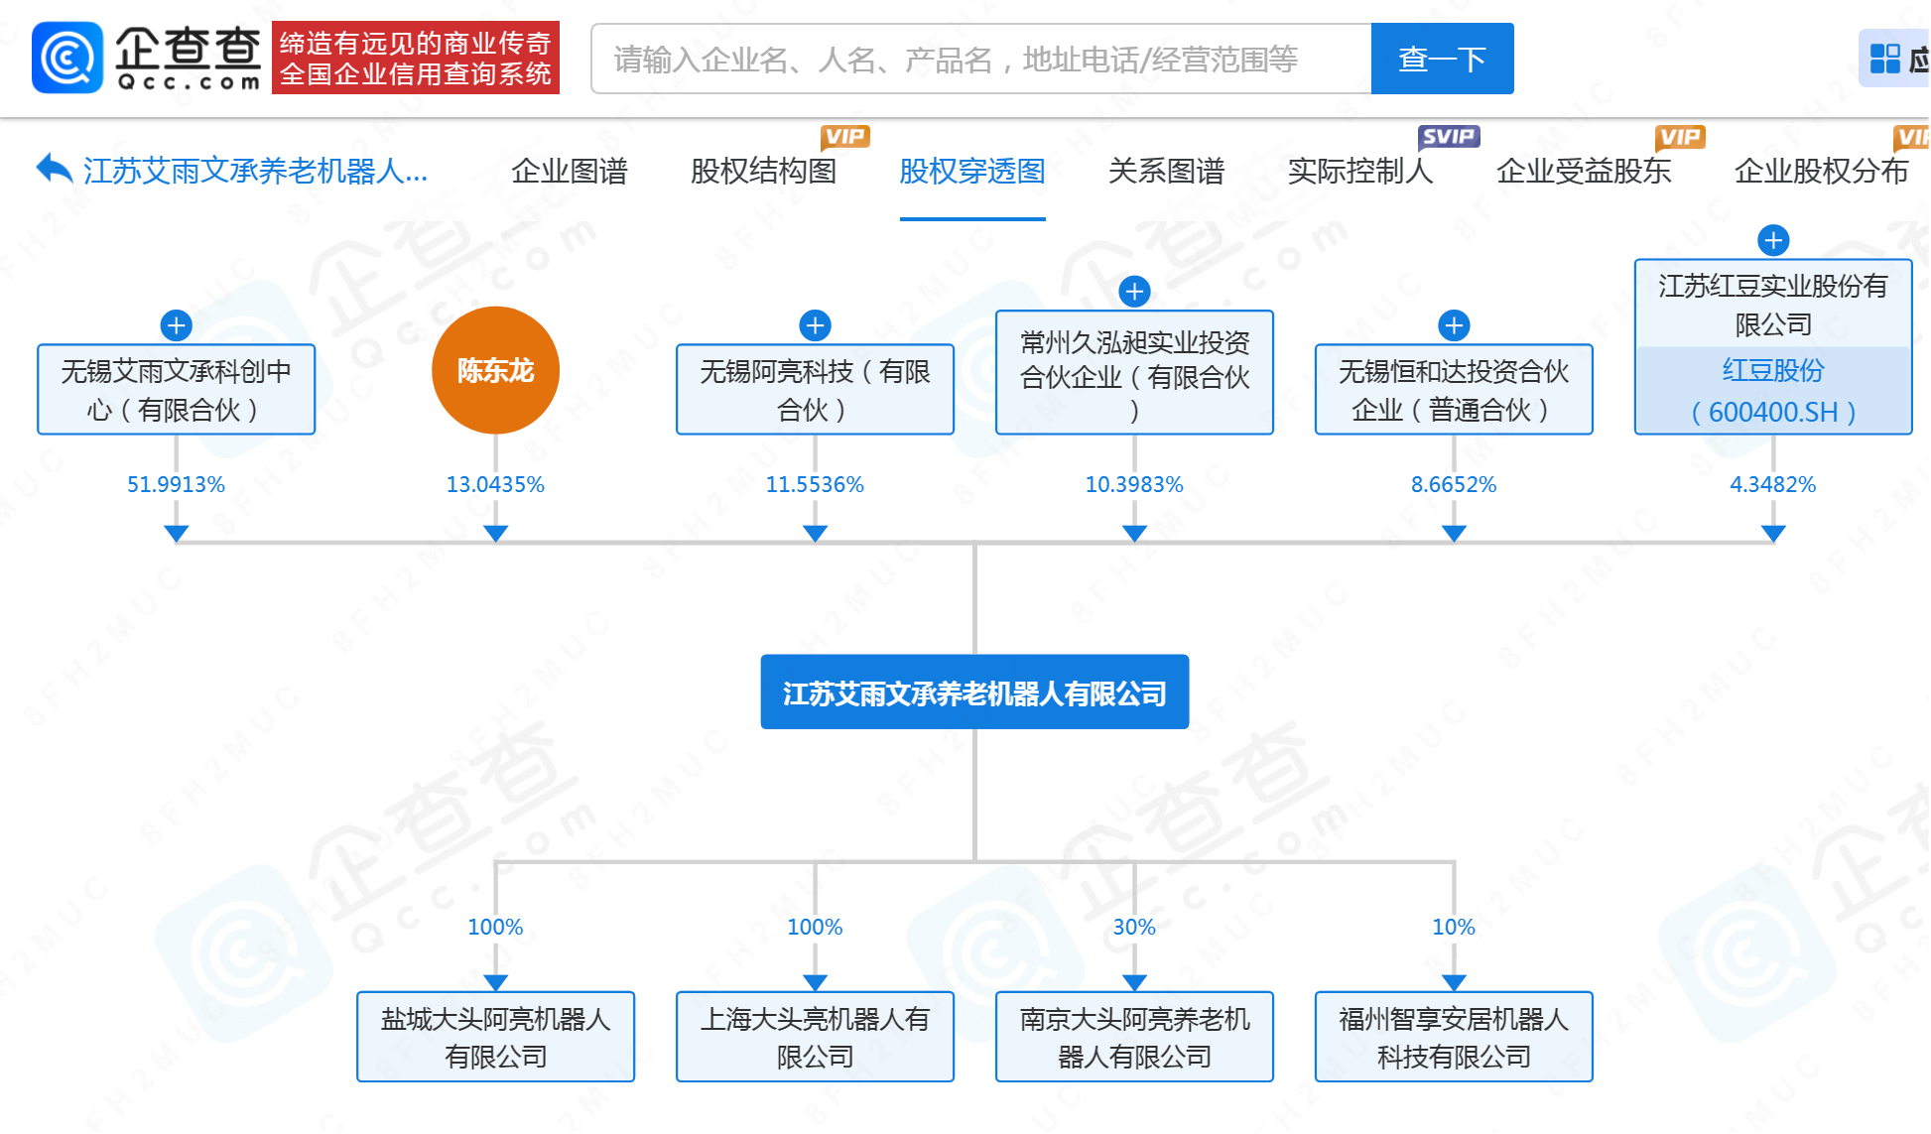Image resolution: width=1931 pixels, height=1134 pixels.
Task: Open the 企业股权分布 tab
Action: point(1822,171)
